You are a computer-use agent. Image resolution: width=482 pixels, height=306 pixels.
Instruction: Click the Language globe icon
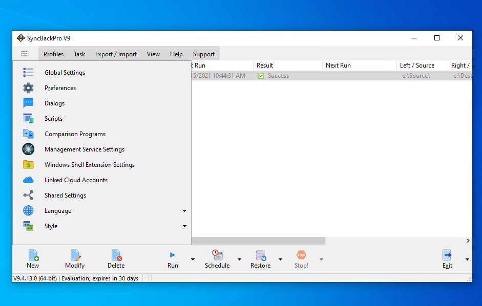coord(28,210)
